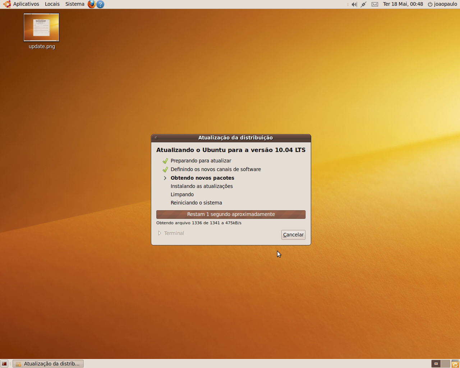The height and width of the screenshot is (368, 460).
Task: Click the network connection icon
Action: tap(364, 4)
